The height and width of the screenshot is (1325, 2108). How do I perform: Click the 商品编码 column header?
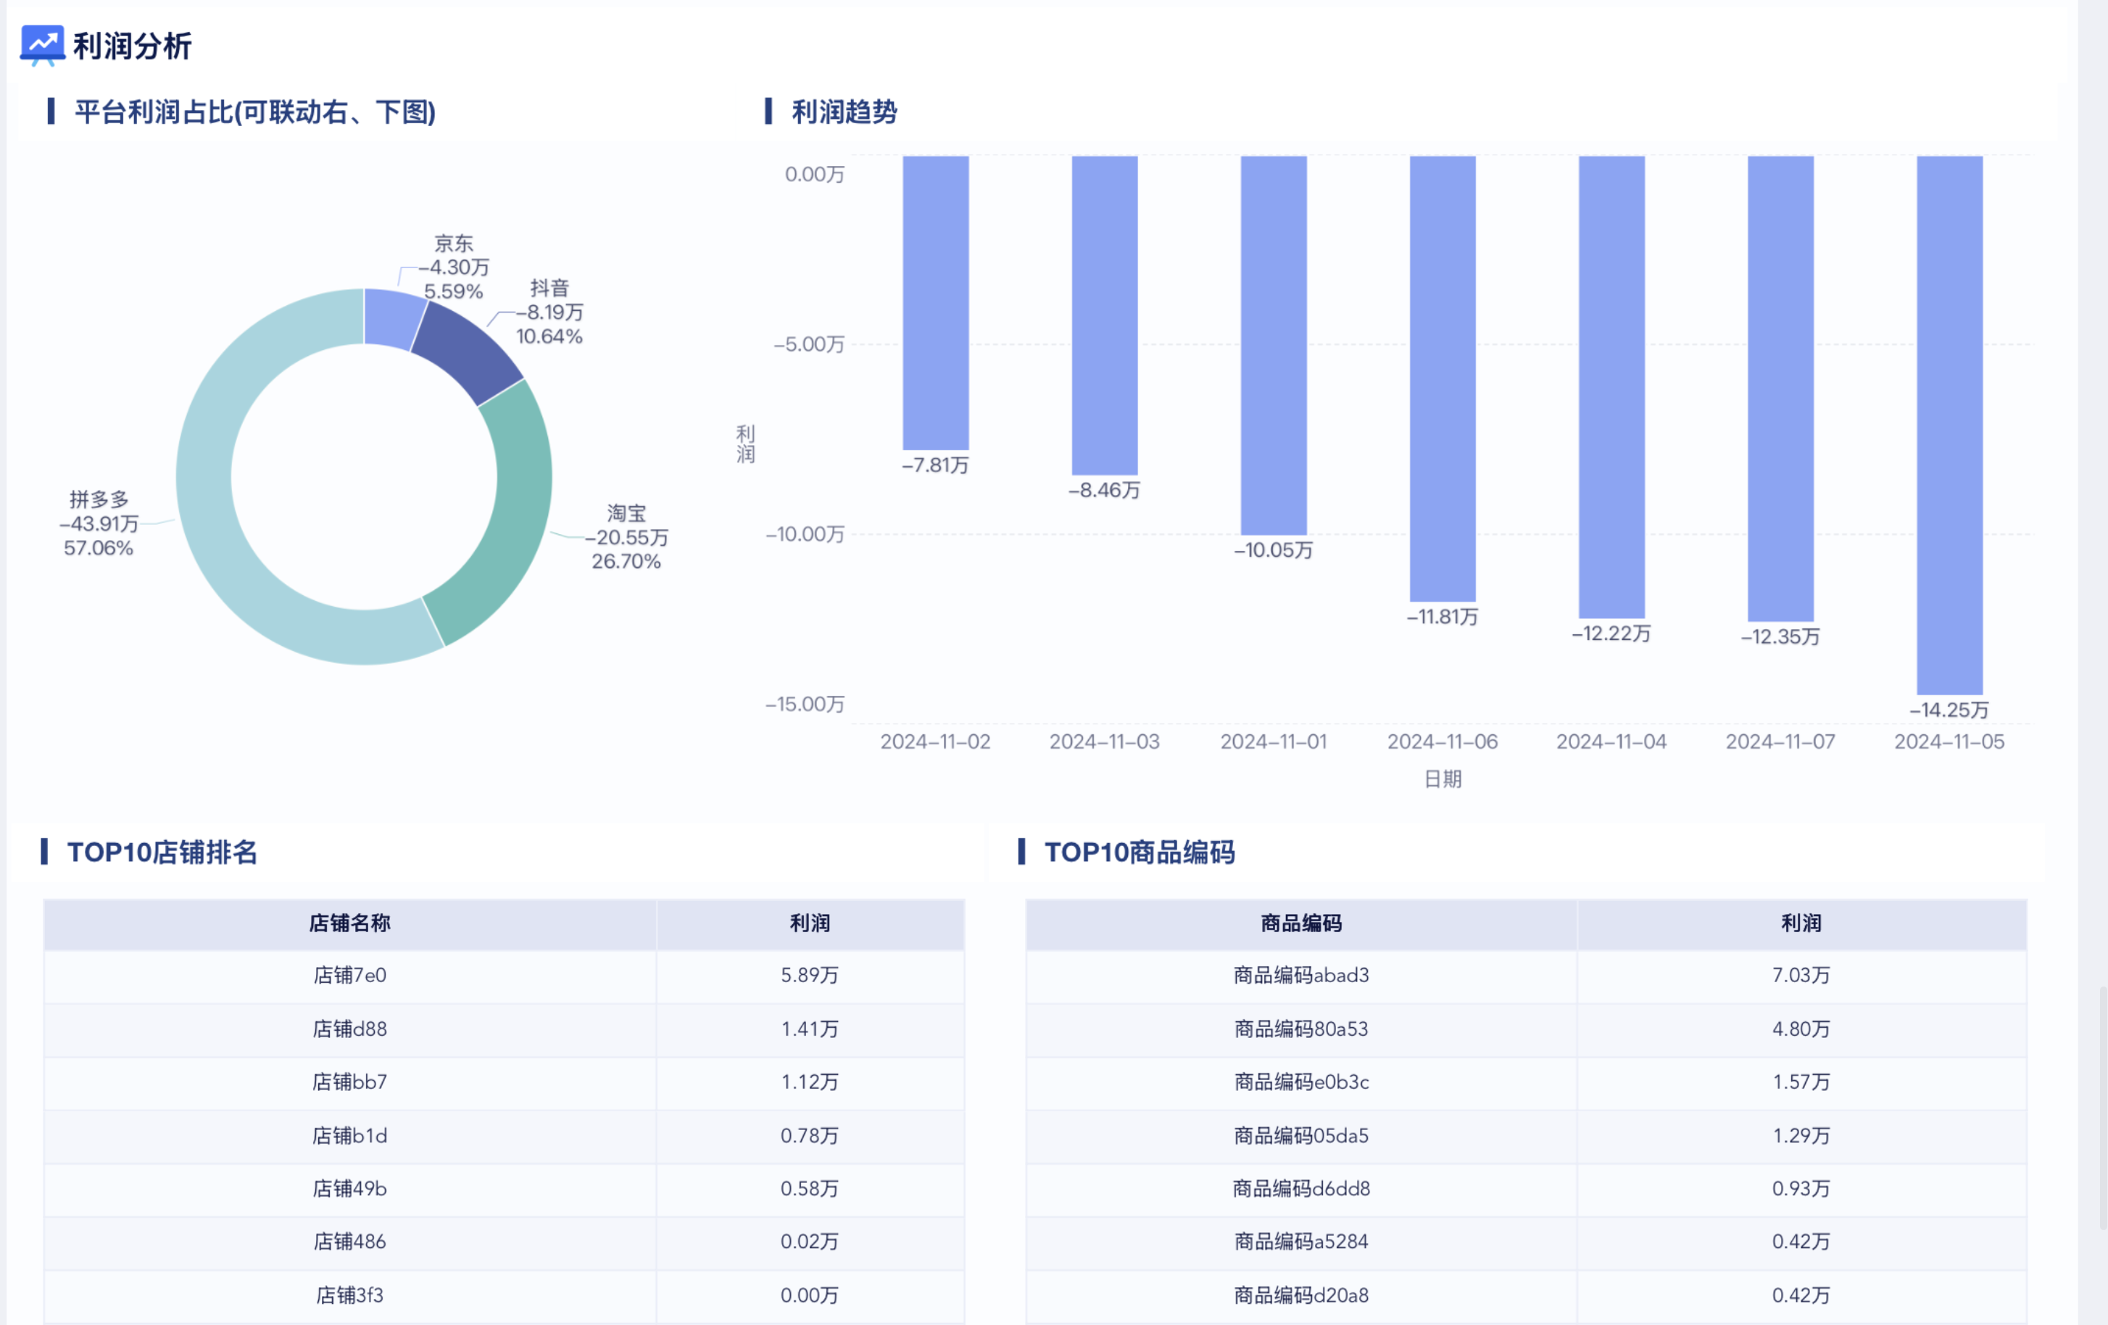(1301, 923)
